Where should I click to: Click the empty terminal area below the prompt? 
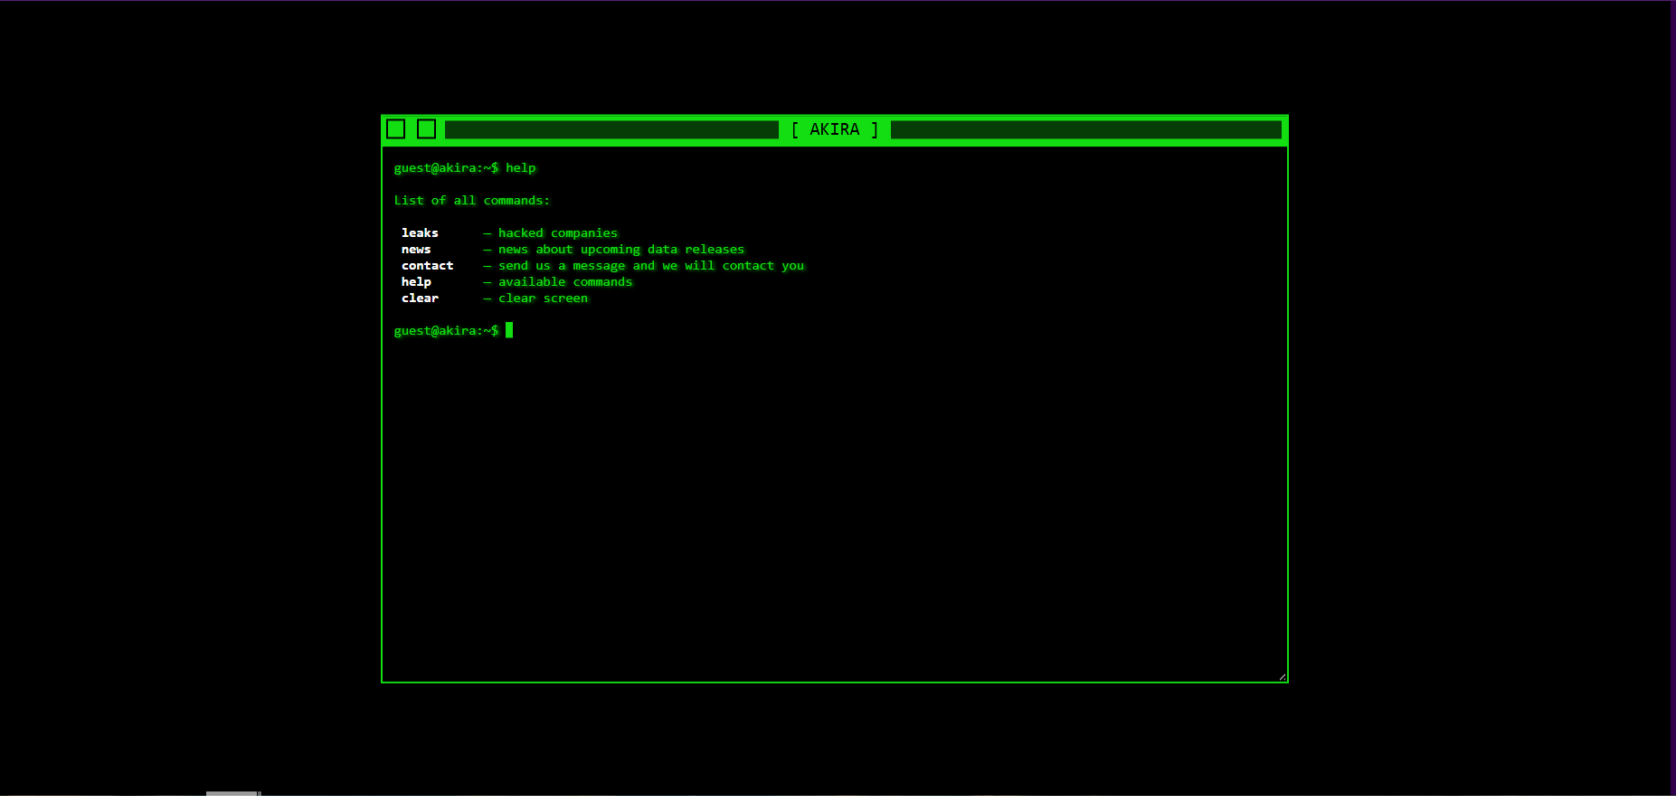point(834,507)
